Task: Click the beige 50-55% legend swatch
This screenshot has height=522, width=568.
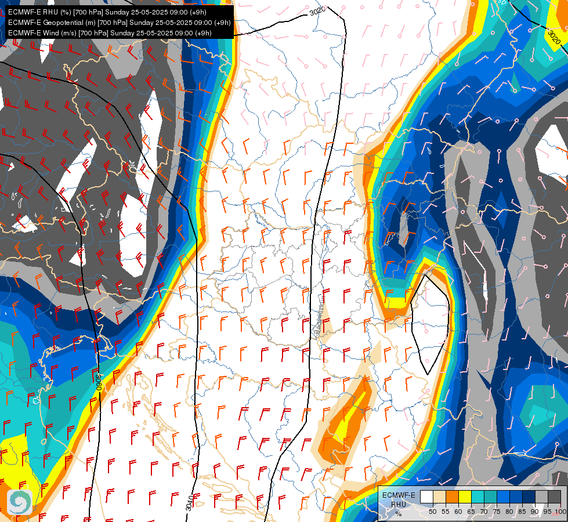Action: pos(439,497)
